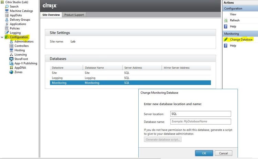This screenshot has width=258, height=159.
Task: Click the Zones globe icon
Action: click(x=11, y=72)
